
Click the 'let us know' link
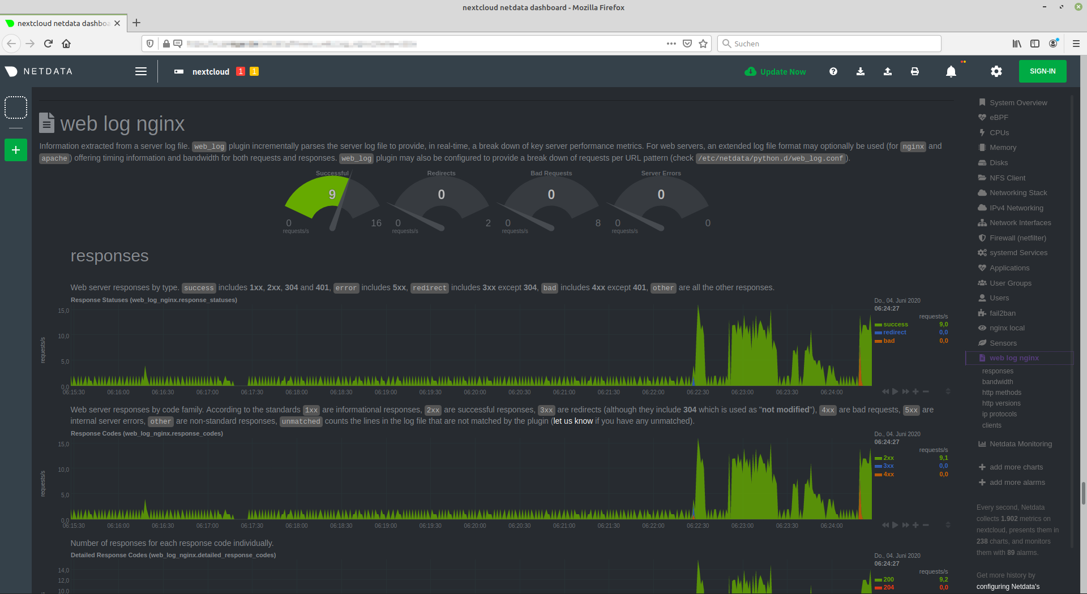[573, 421]
